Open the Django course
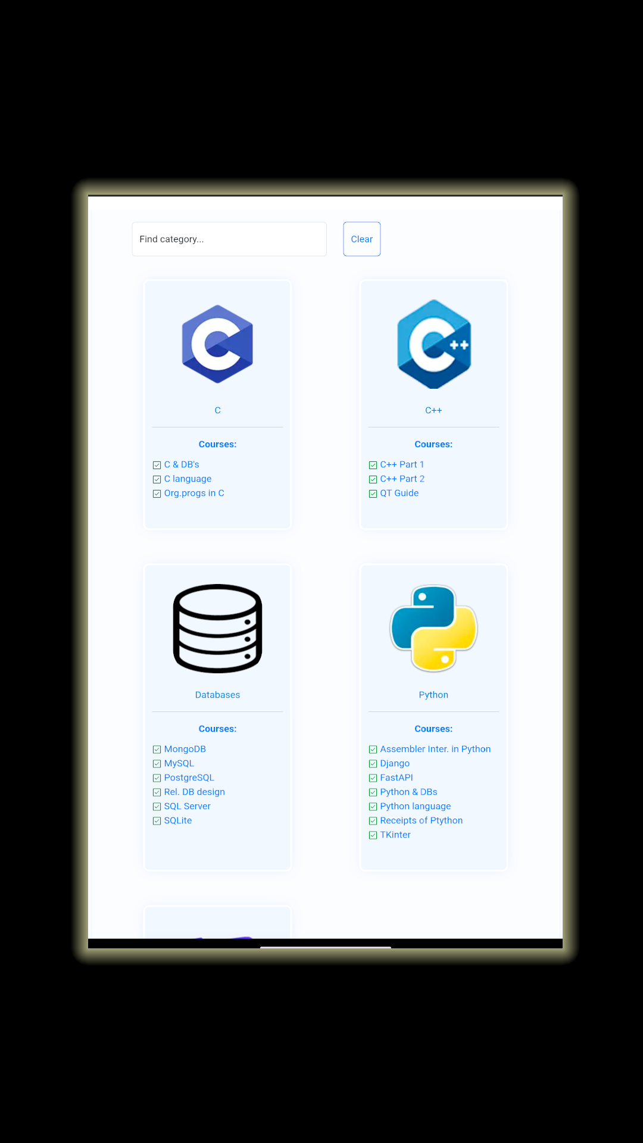Viewport: 643px width, 1143px height. 395,763
